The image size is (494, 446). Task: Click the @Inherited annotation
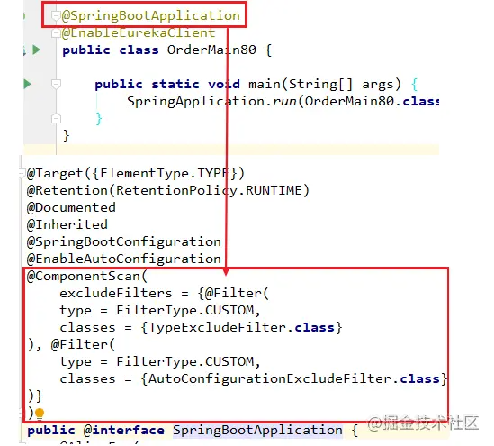click(67, 225)
